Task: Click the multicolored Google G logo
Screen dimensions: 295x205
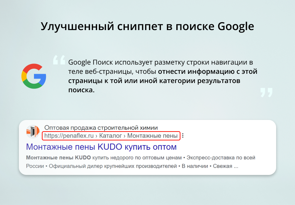Action: (34, 76)
